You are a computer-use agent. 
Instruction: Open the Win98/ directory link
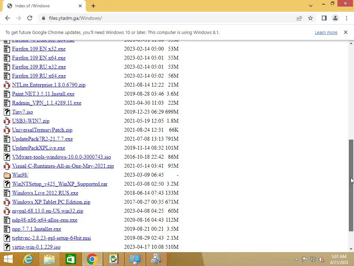[x=20, y=175]
